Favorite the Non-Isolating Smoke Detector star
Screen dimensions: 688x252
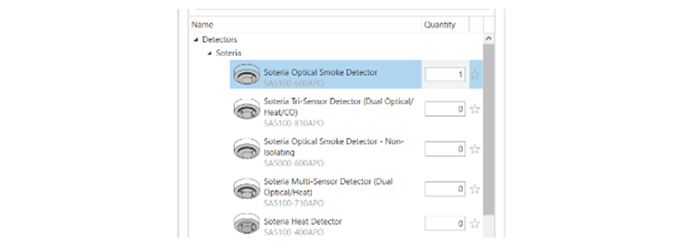(x=474, y=149)
